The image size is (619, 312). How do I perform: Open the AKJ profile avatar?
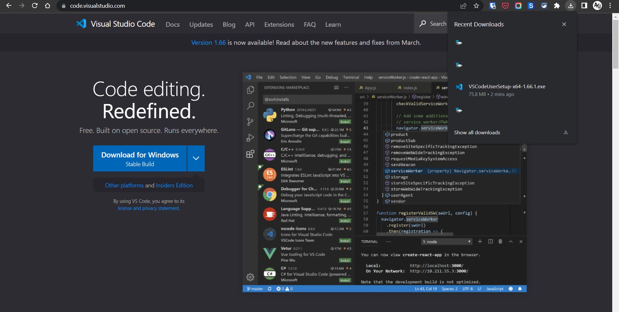pos(597,5)
